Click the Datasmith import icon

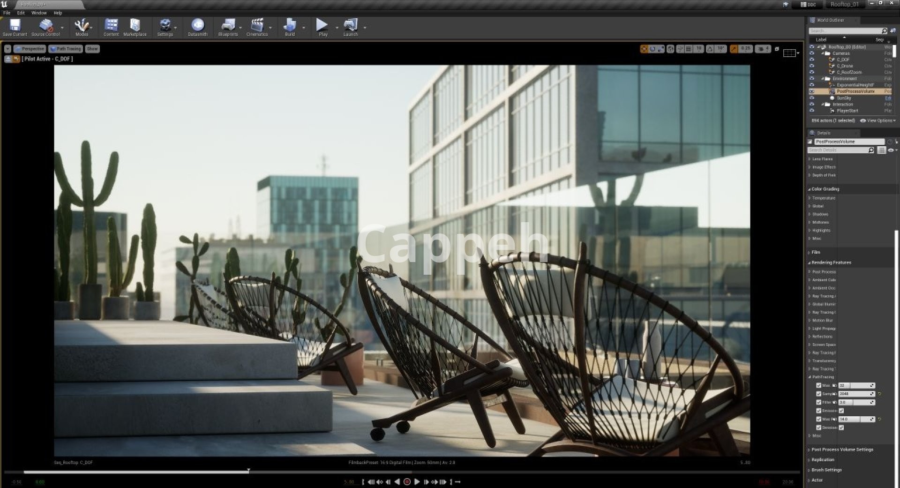(197, 27)
